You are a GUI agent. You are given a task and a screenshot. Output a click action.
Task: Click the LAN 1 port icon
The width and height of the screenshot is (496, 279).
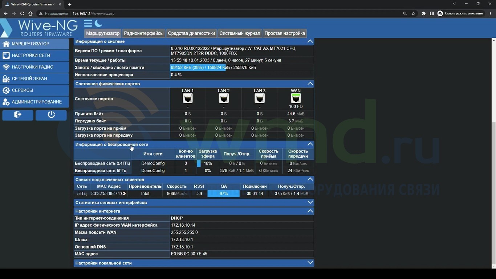click(x=188, y=98)
